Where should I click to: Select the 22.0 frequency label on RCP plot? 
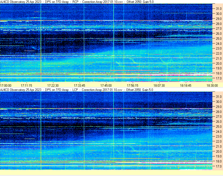point(219,54)
